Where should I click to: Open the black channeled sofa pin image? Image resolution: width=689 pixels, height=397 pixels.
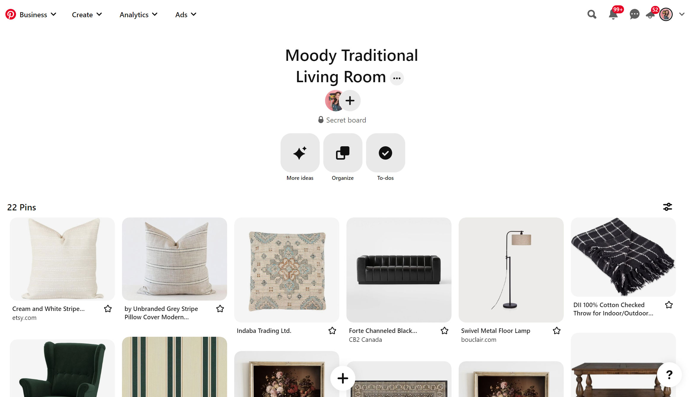coord(399,270)
